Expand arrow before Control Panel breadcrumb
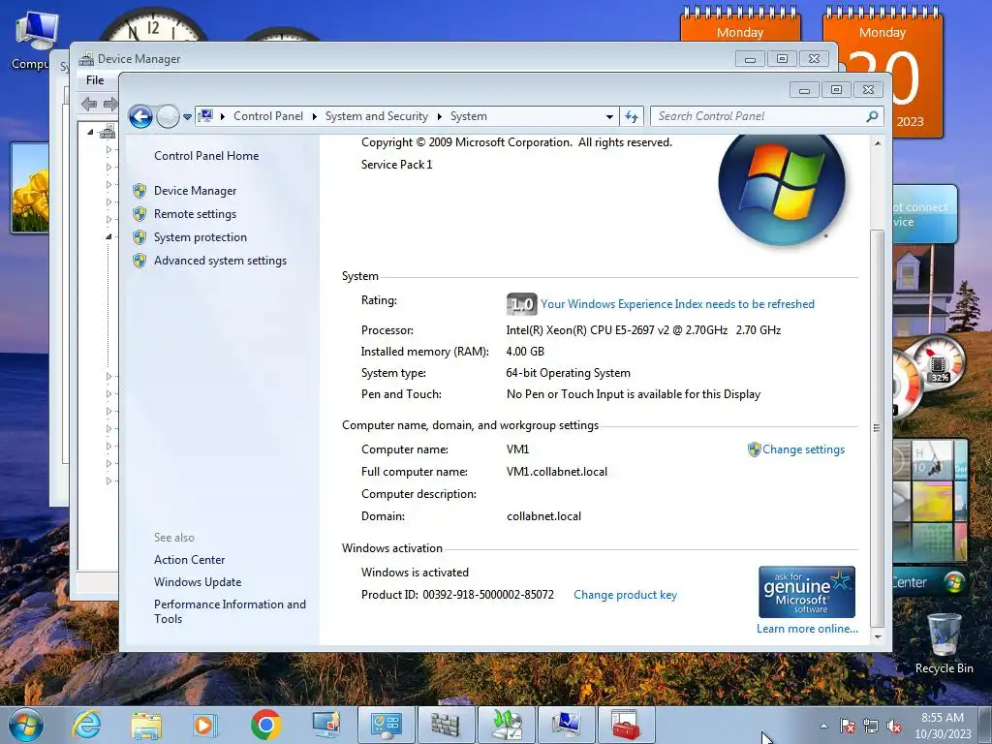 223,116
